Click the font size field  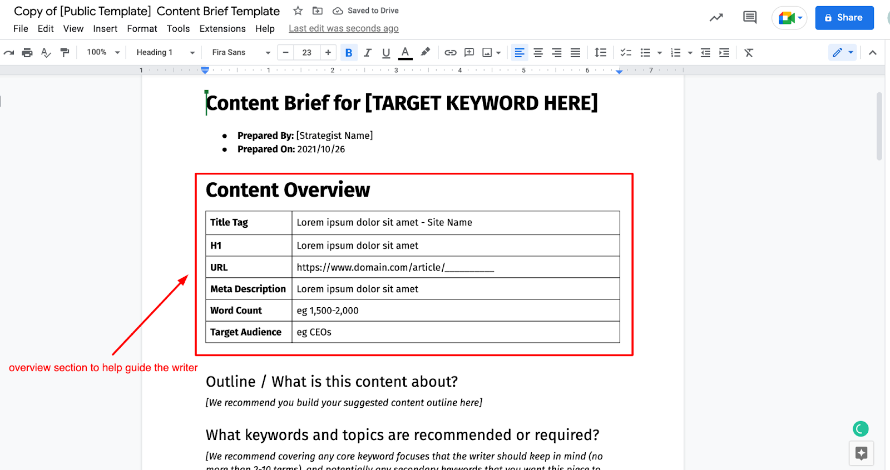pos(307,52)
